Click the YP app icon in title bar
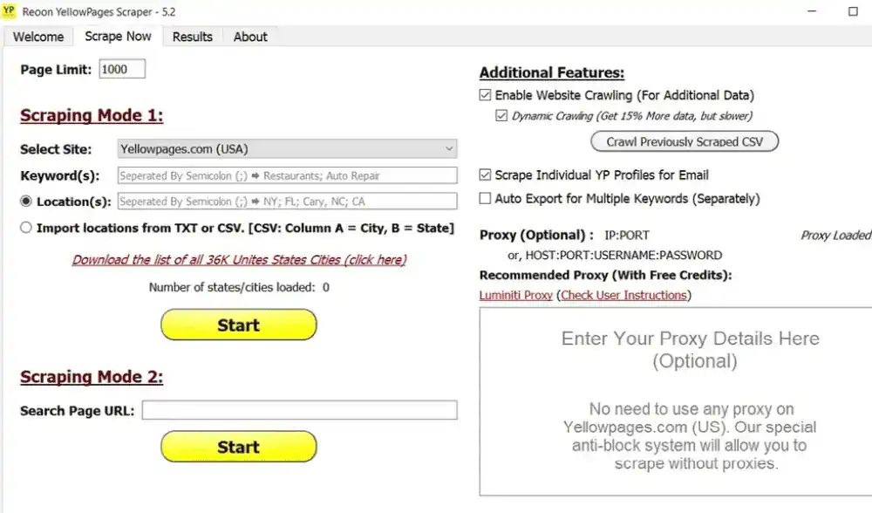This screenshot has height=513, width=872. pyautogui.click(x=9, y=11)
